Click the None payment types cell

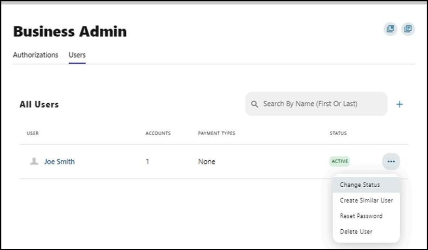pyautogui.click(x=207, y=161)
